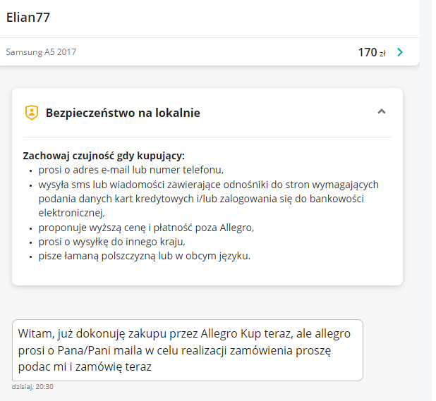Click the dzisiaj, 20:30 timestamp
436x401 pixels.
click(32, 387)
